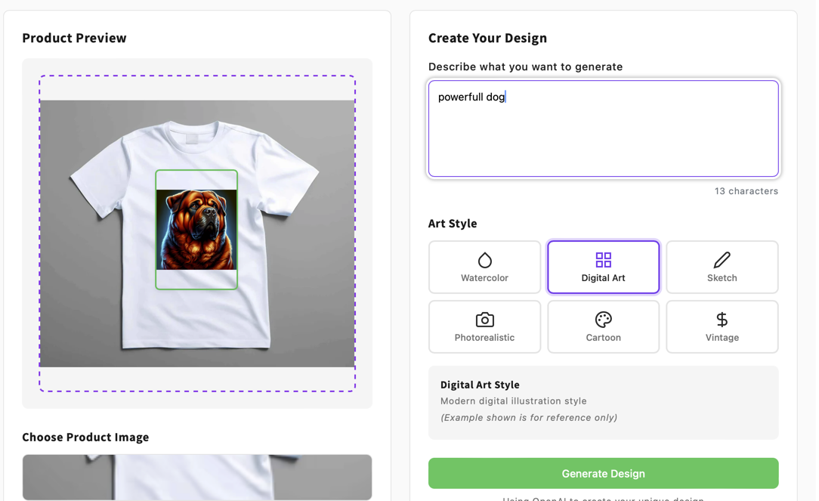
Task: Click the Watercolor droplet icon
Action: coord(484,258)
